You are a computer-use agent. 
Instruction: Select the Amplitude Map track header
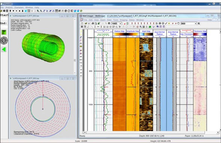click(133, 31)
